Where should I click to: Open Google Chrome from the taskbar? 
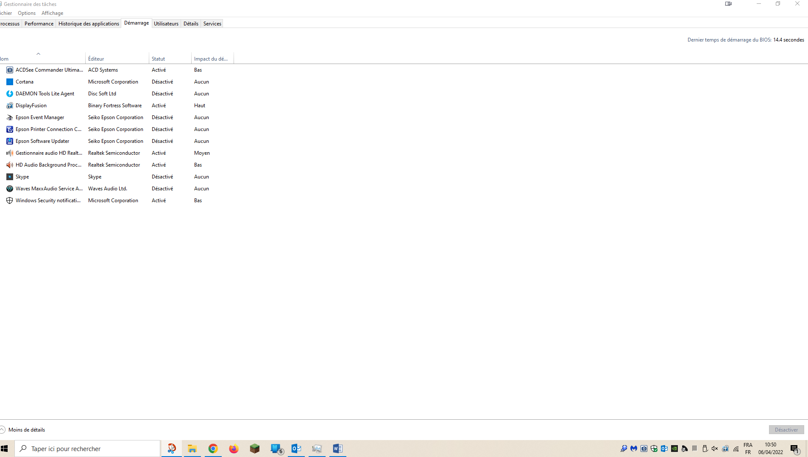pos(213,449)
